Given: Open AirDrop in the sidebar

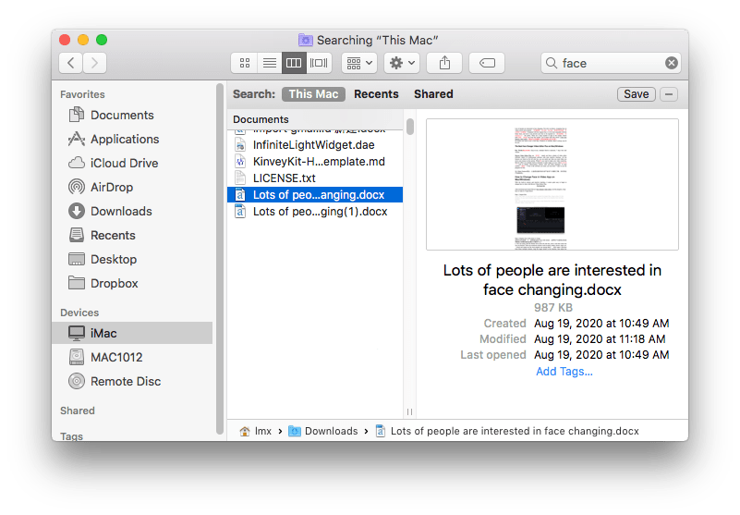Looking at the screenshot, I should click(x=111, y=187).
